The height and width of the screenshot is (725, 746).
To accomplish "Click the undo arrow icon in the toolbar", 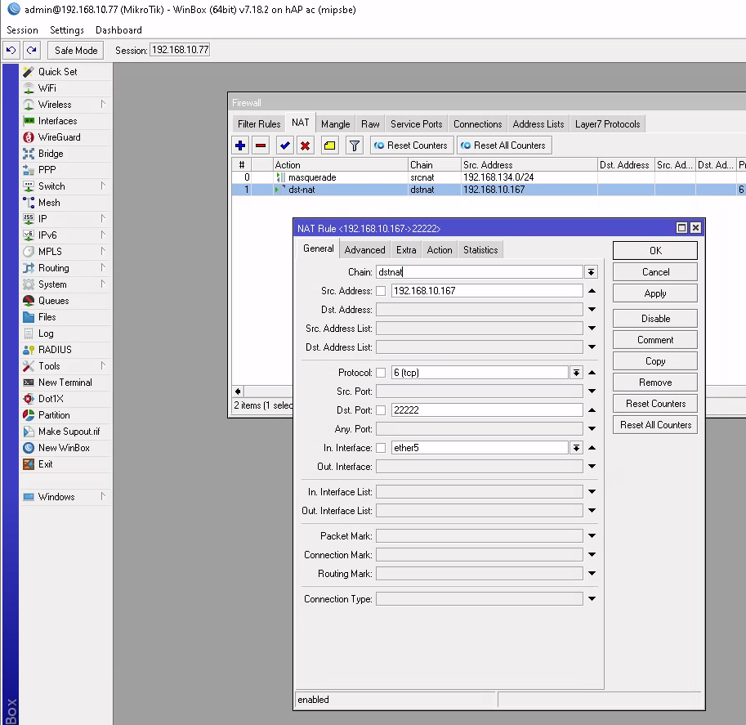I will pyautogui.click(x=11, y=50).
